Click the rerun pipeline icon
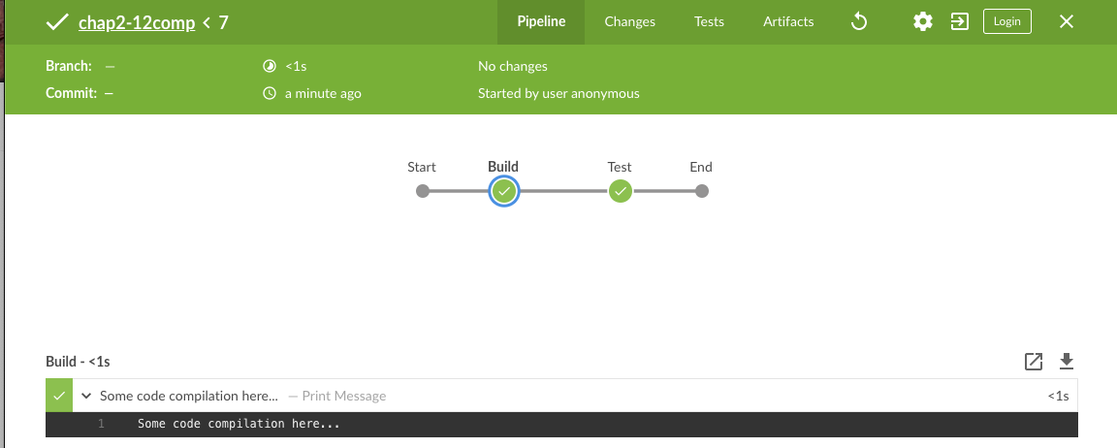The width and height of the screenshot is (1117, 448). pyautogui.click(x=858, y=21)
